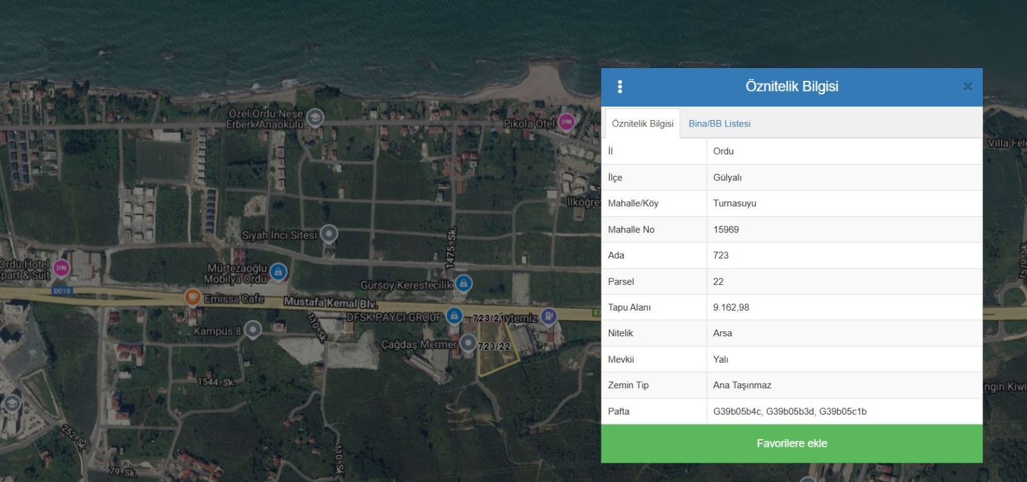Viewport: 1027px width, 482px height.
Task: Click the 723/22 parcel label on map
Action: 494,347
